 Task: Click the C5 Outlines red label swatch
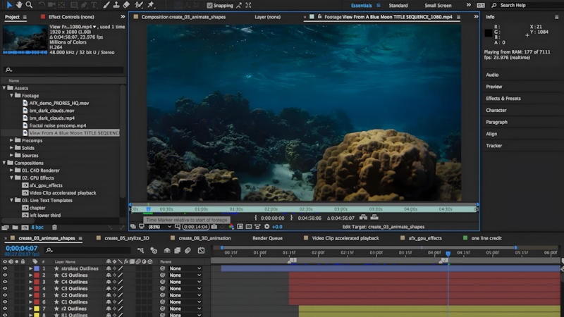37,275
